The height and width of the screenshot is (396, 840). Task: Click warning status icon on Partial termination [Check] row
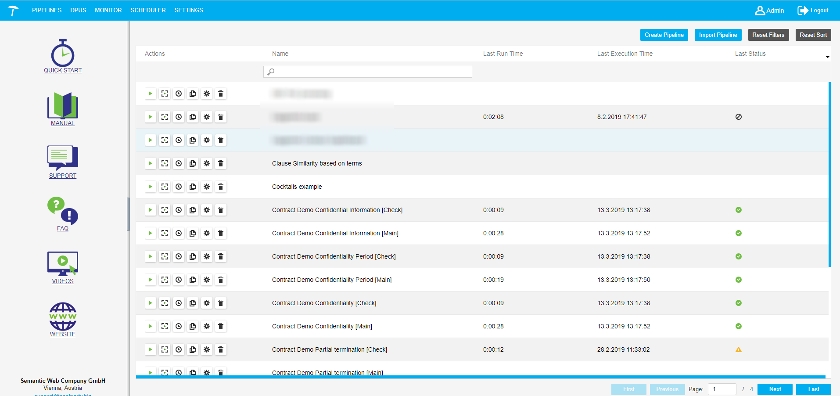738,349
